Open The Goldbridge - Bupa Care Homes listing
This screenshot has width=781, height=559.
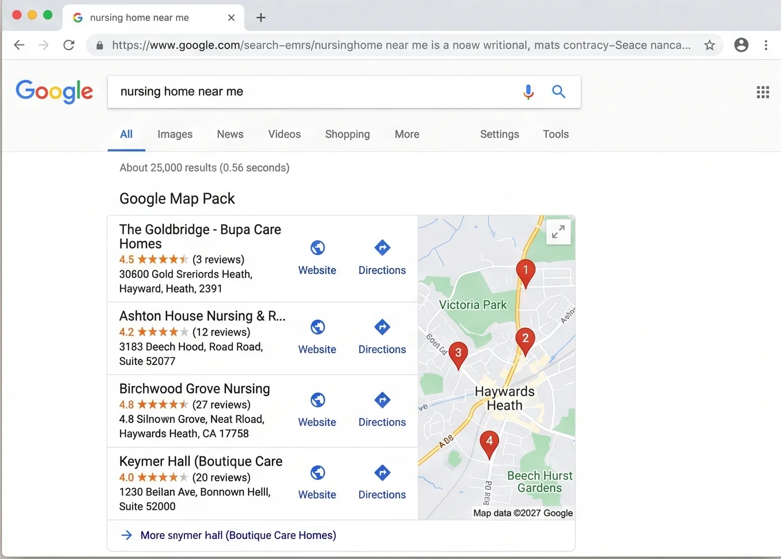click(200, 236)
